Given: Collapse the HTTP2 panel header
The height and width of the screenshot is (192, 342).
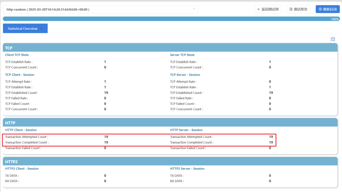Looking at the screenshot, I should (170, 162).
